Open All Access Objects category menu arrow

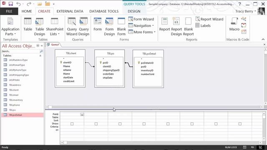pos(38,45)
